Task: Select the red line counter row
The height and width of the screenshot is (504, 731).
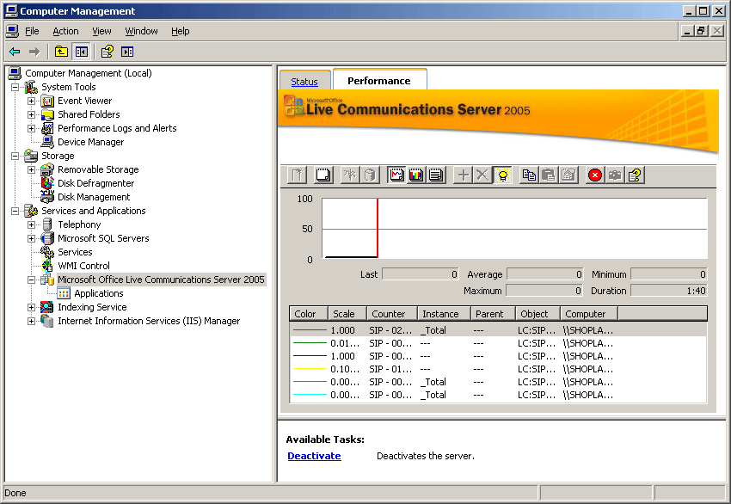Action: (x=498, y=330)
